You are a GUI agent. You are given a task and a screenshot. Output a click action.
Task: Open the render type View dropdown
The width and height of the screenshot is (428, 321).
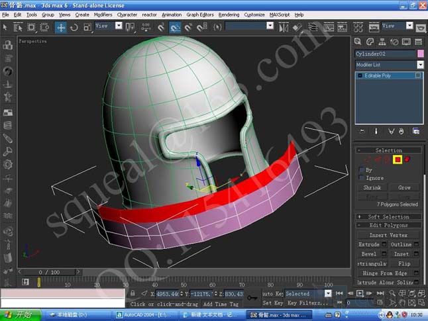pos(409,26)
